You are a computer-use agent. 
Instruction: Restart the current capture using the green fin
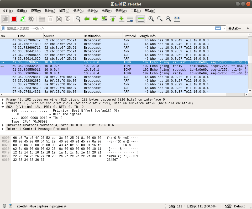tap(23, 19)
